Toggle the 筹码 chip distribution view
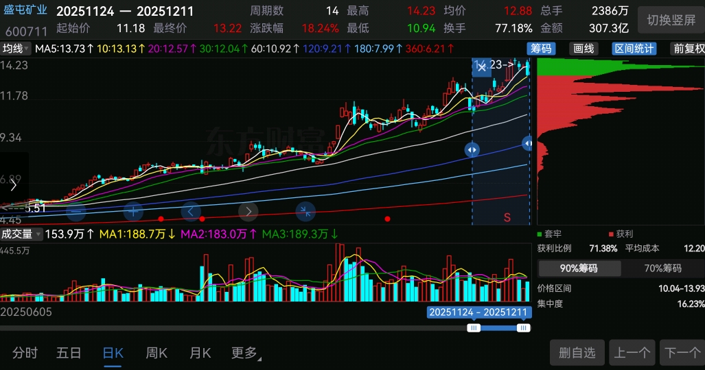 point(541,49)
